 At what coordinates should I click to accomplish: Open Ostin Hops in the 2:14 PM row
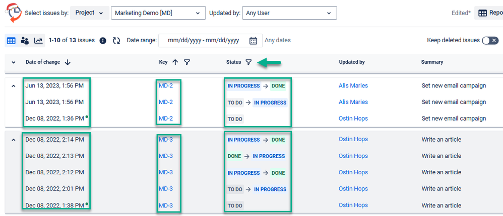(x=353, y=139)
